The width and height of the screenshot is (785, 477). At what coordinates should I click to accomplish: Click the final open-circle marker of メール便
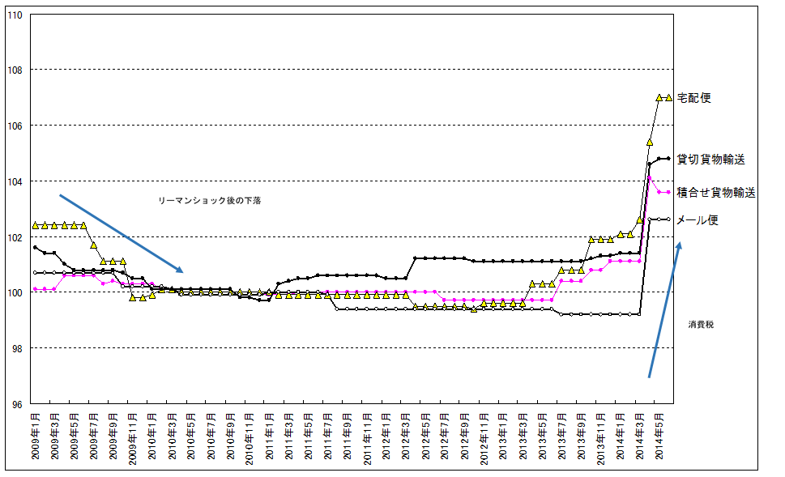(668, 219)
